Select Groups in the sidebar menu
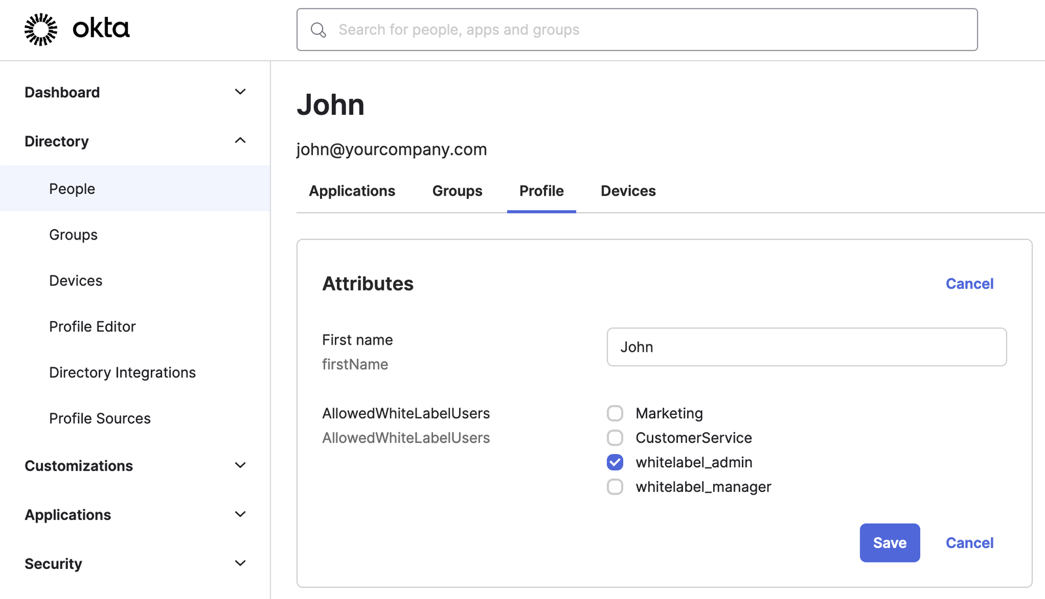1045x599 pixels. click(x=73, y=235)
